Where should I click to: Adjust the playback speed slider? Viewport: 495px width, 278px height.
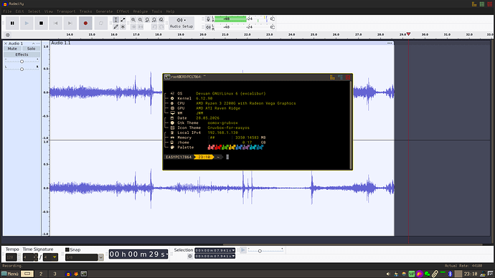click(260, 251)
